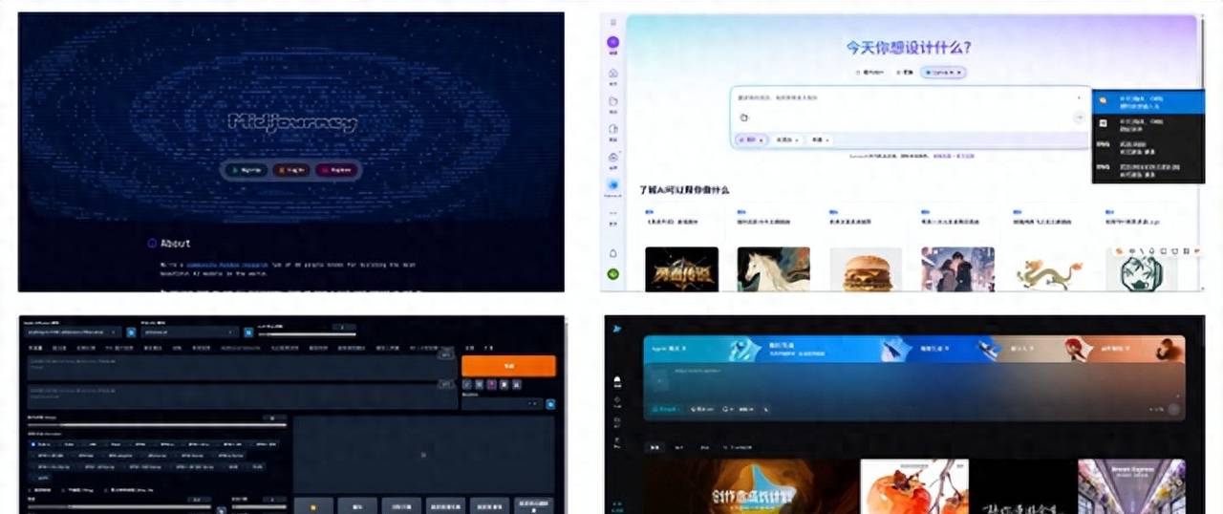The width and height of the screenshot is (1223, 514).
Task: Choose the second entry in the black context menu
Action: click(x=1147, y=125)
